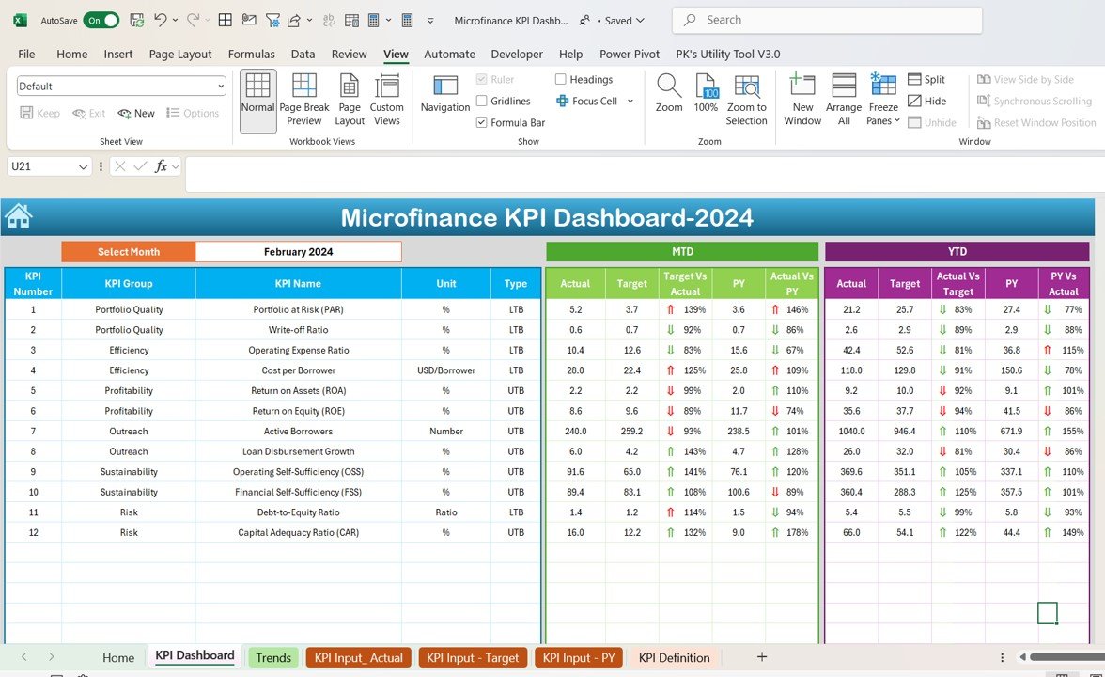Click Zoom to Selection
Image resolution: width=1105 pixels, height=677 pixels.
coord(746,101)
